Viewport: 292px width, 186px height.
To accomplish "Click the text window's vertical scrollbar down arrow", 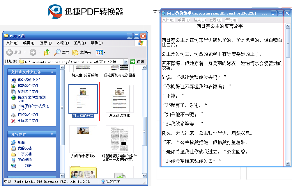I will (288, 163).
